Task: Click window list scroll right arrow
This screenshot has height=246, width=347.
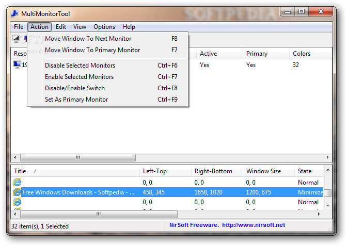Action: [319, 214]
